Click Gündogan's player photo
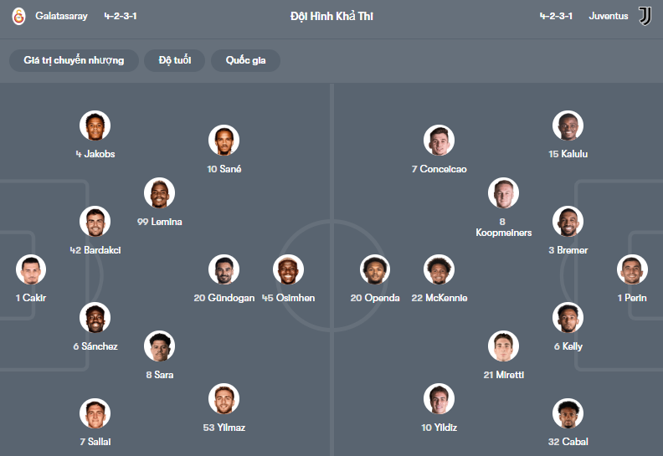This screenshot has height=456, width=663. click(224, 269)
